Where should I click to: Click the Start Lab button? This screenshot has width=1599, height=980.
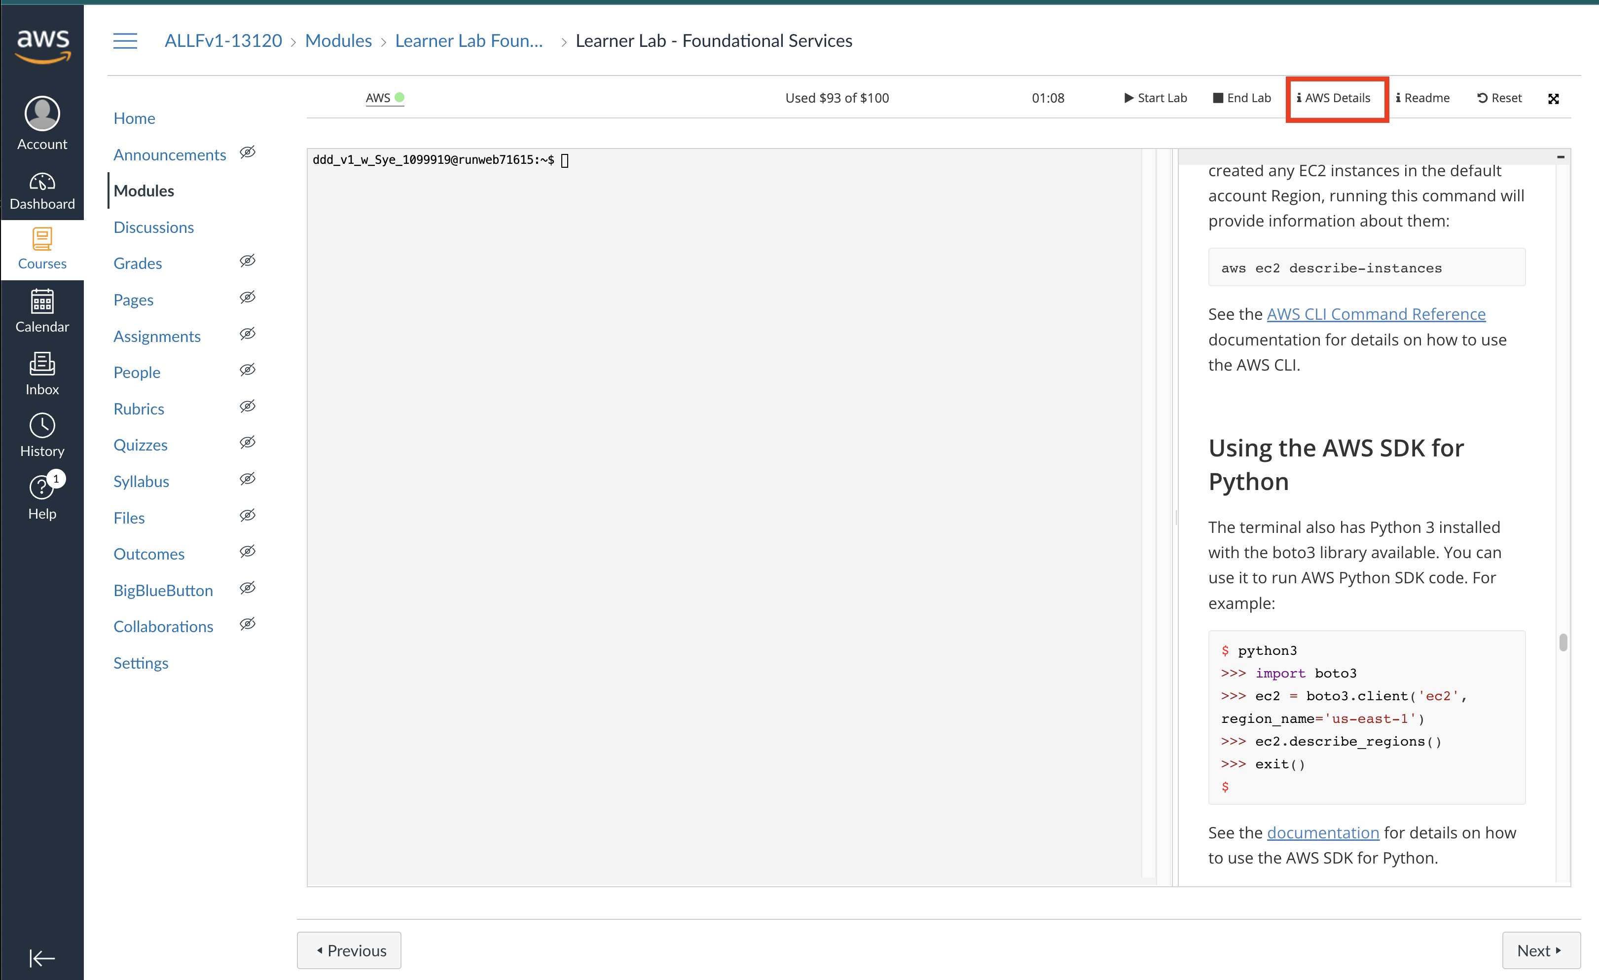coord(1155,98)
